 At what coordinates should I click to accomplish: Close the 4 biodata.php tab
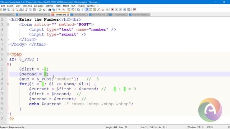[x=87, y=15]
